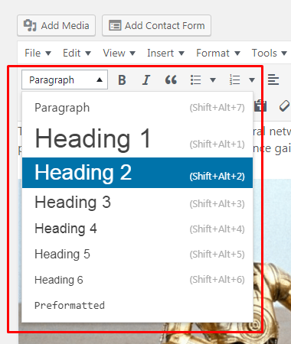Open the Edit menu
The image size is (291, 344).
[77, 53]
